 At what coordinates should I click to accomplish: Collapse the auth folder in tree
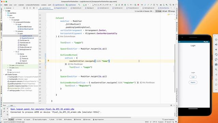(16, 33)
